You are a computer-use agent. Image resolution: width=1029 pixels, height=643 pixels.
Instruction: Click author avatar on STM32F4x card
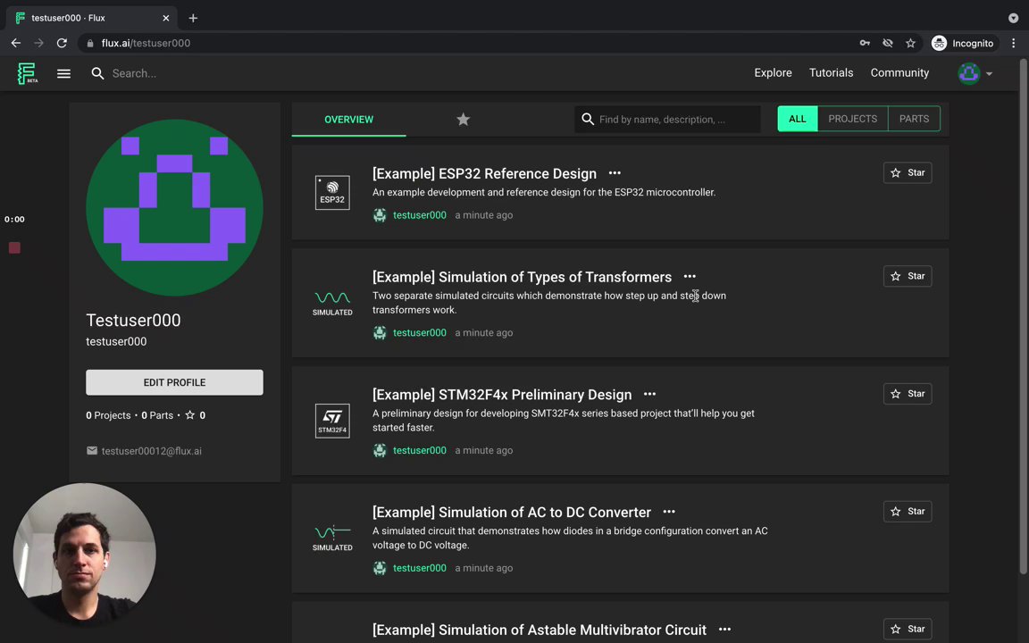tap(380, 450)
